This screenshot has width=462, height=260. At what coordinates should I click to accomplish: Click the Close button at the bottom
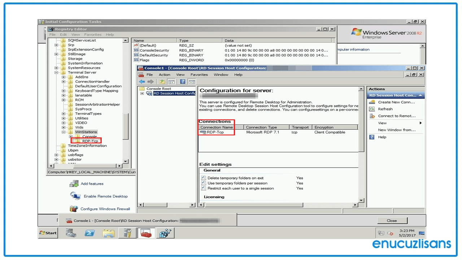(392, 220)
